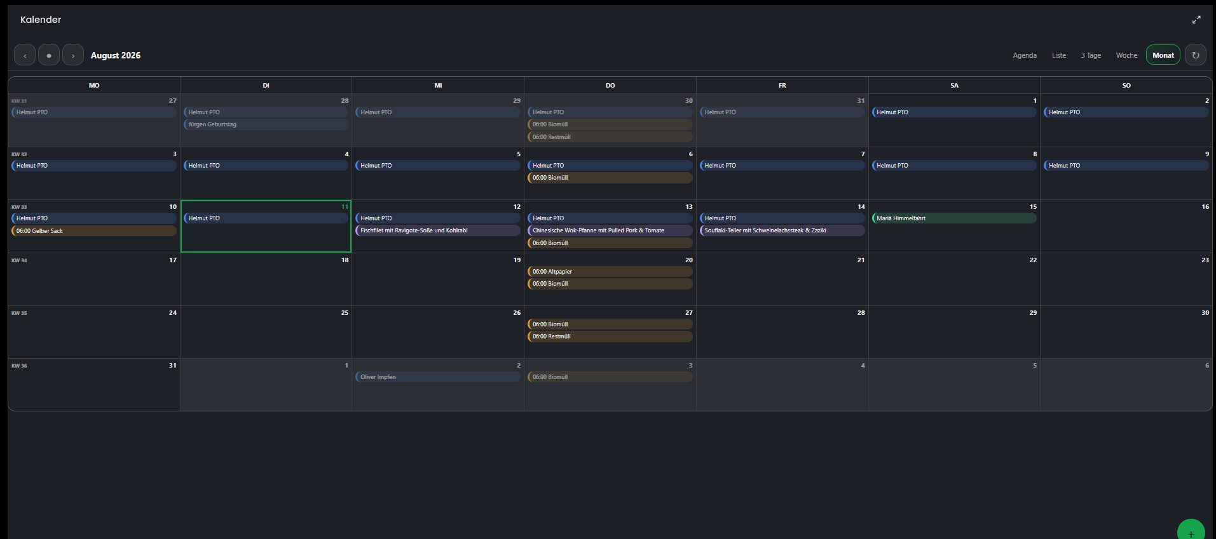Image resolution: width=1216 pixels, height=539 pixels.
Task: Switch to Woche view
Action: (x=1126, y=55)
